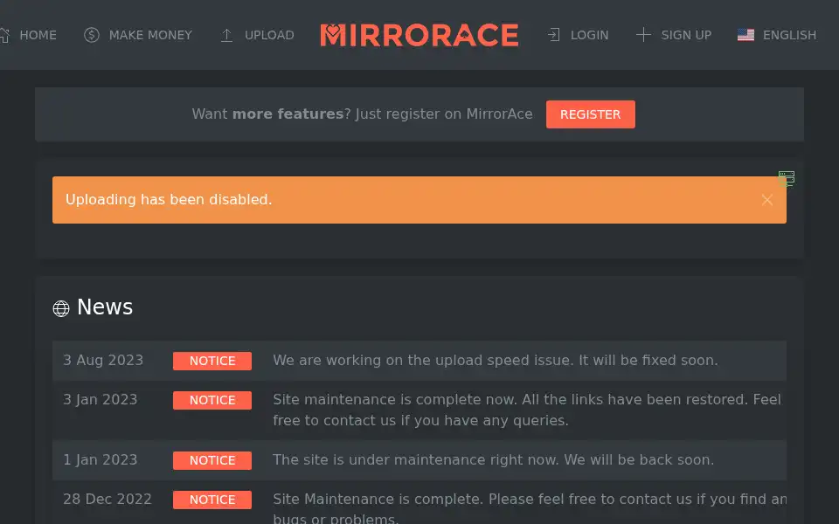Click the login door arrow icon
Screen dimensions: 839x524
554,35
